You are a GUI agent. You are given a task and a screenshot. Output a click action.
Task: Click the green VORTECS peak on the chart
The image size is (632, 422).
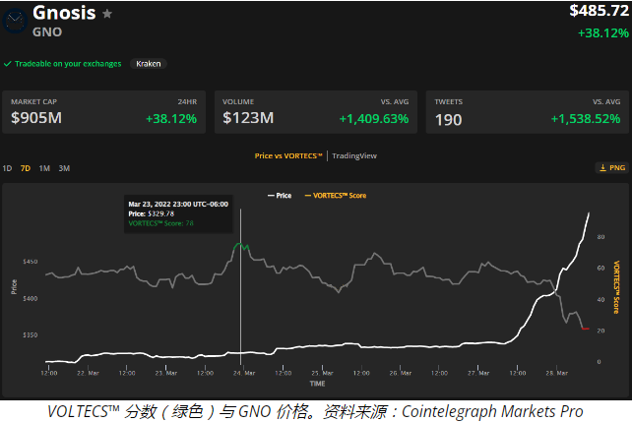point(241,246)
